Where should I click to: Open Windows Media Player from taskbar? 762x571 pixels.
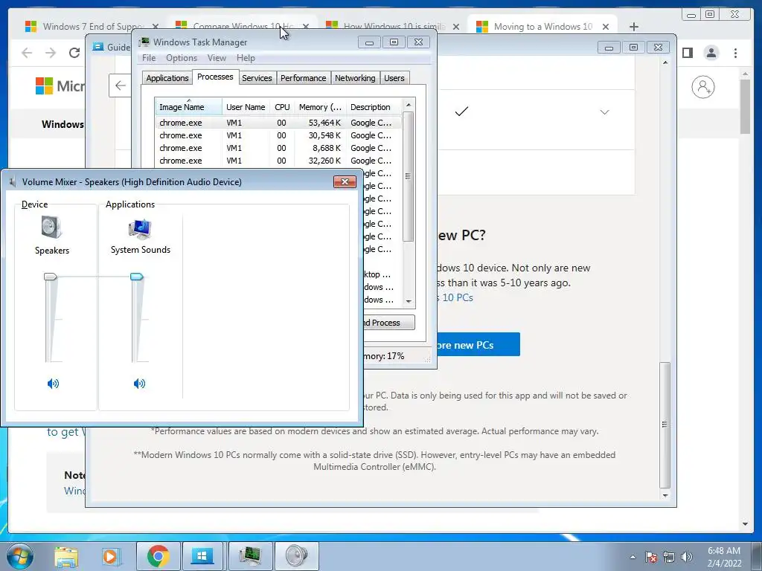110,556
